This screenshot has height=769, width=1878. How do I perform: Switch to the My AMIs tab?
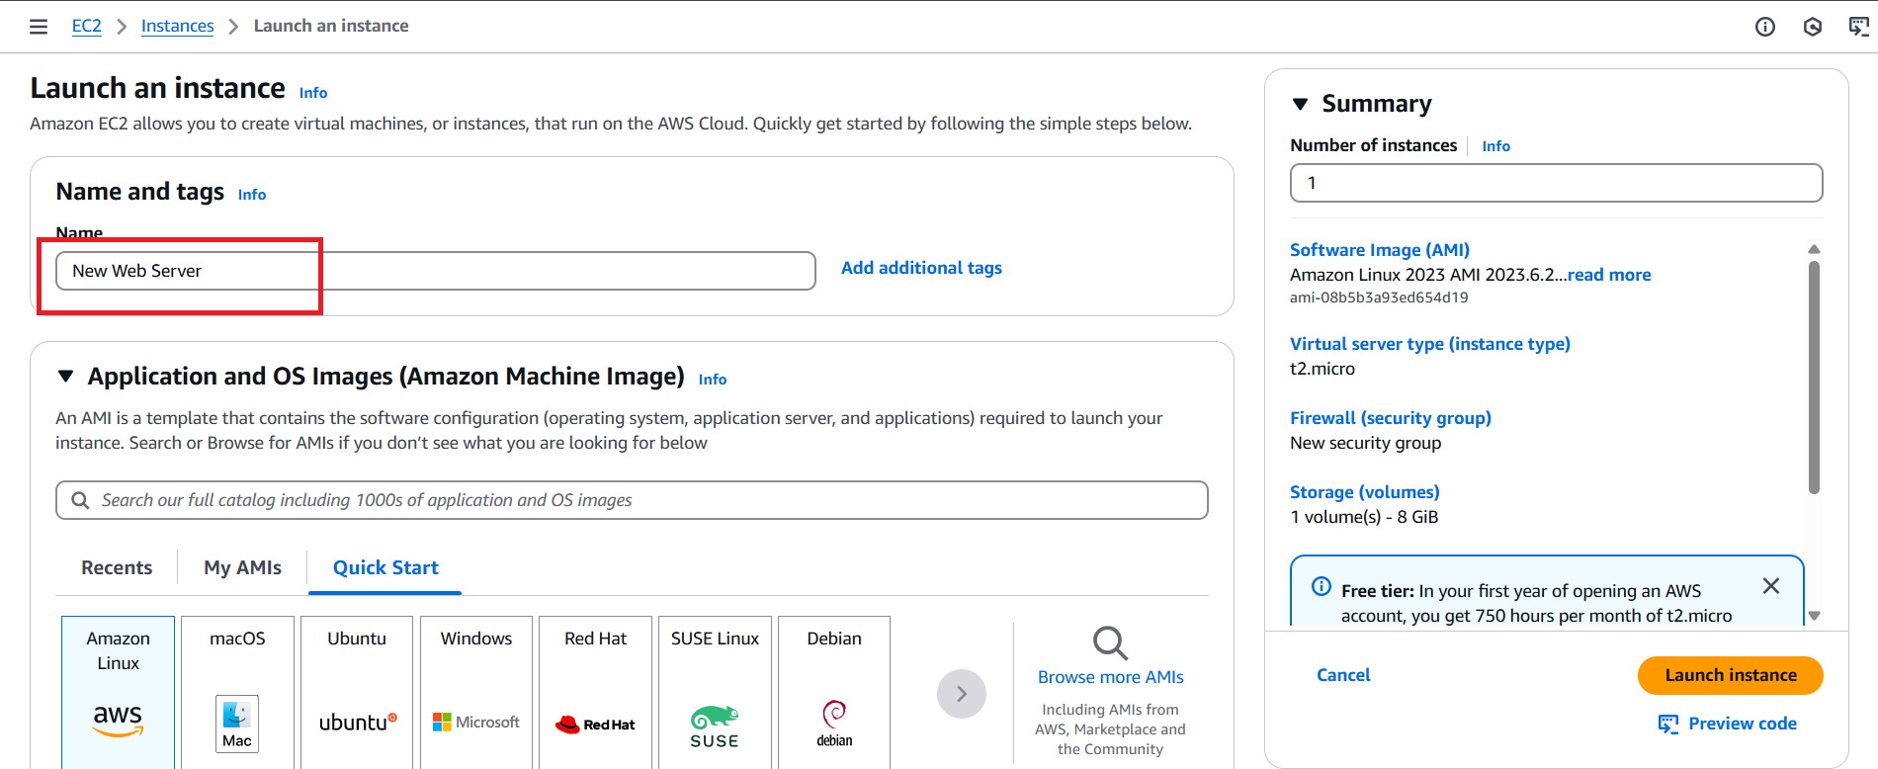[242, 567]
